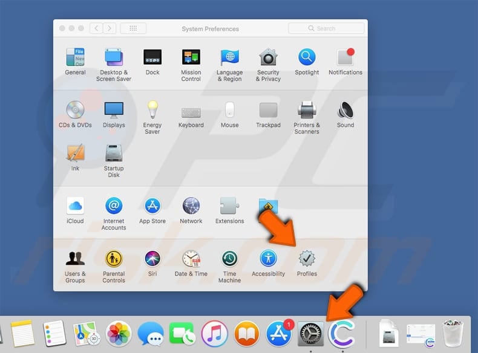Open Internet Accounts preferences

(x=114, y=206)
